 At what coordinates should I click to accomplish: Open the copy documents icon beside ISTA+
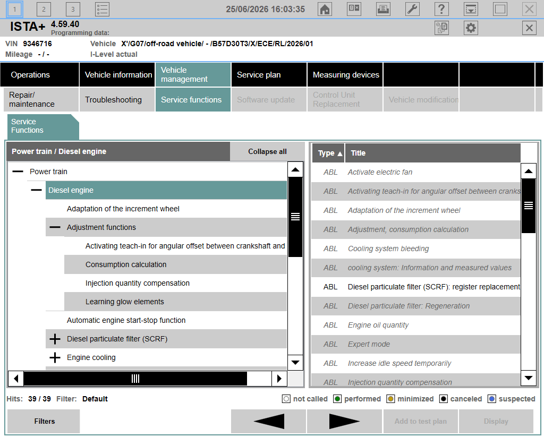click(441, 28)
